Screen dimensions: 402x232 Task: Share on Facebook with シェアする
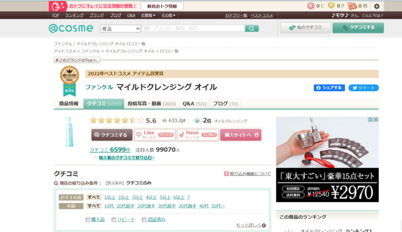(329, 88)
